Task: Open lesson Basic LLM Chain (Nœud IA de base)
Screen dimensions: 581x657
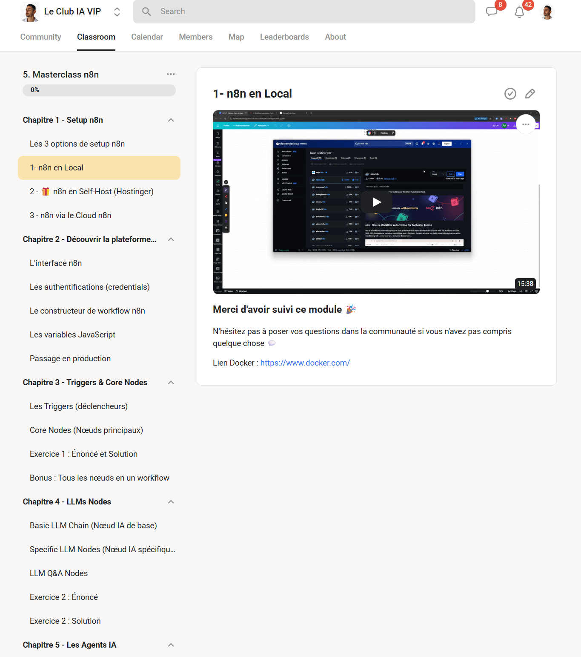Action: [x=99, y=526]
